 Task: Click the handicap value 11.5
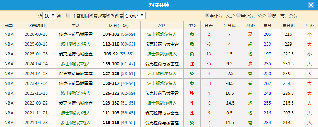click(x=229, y=123)
